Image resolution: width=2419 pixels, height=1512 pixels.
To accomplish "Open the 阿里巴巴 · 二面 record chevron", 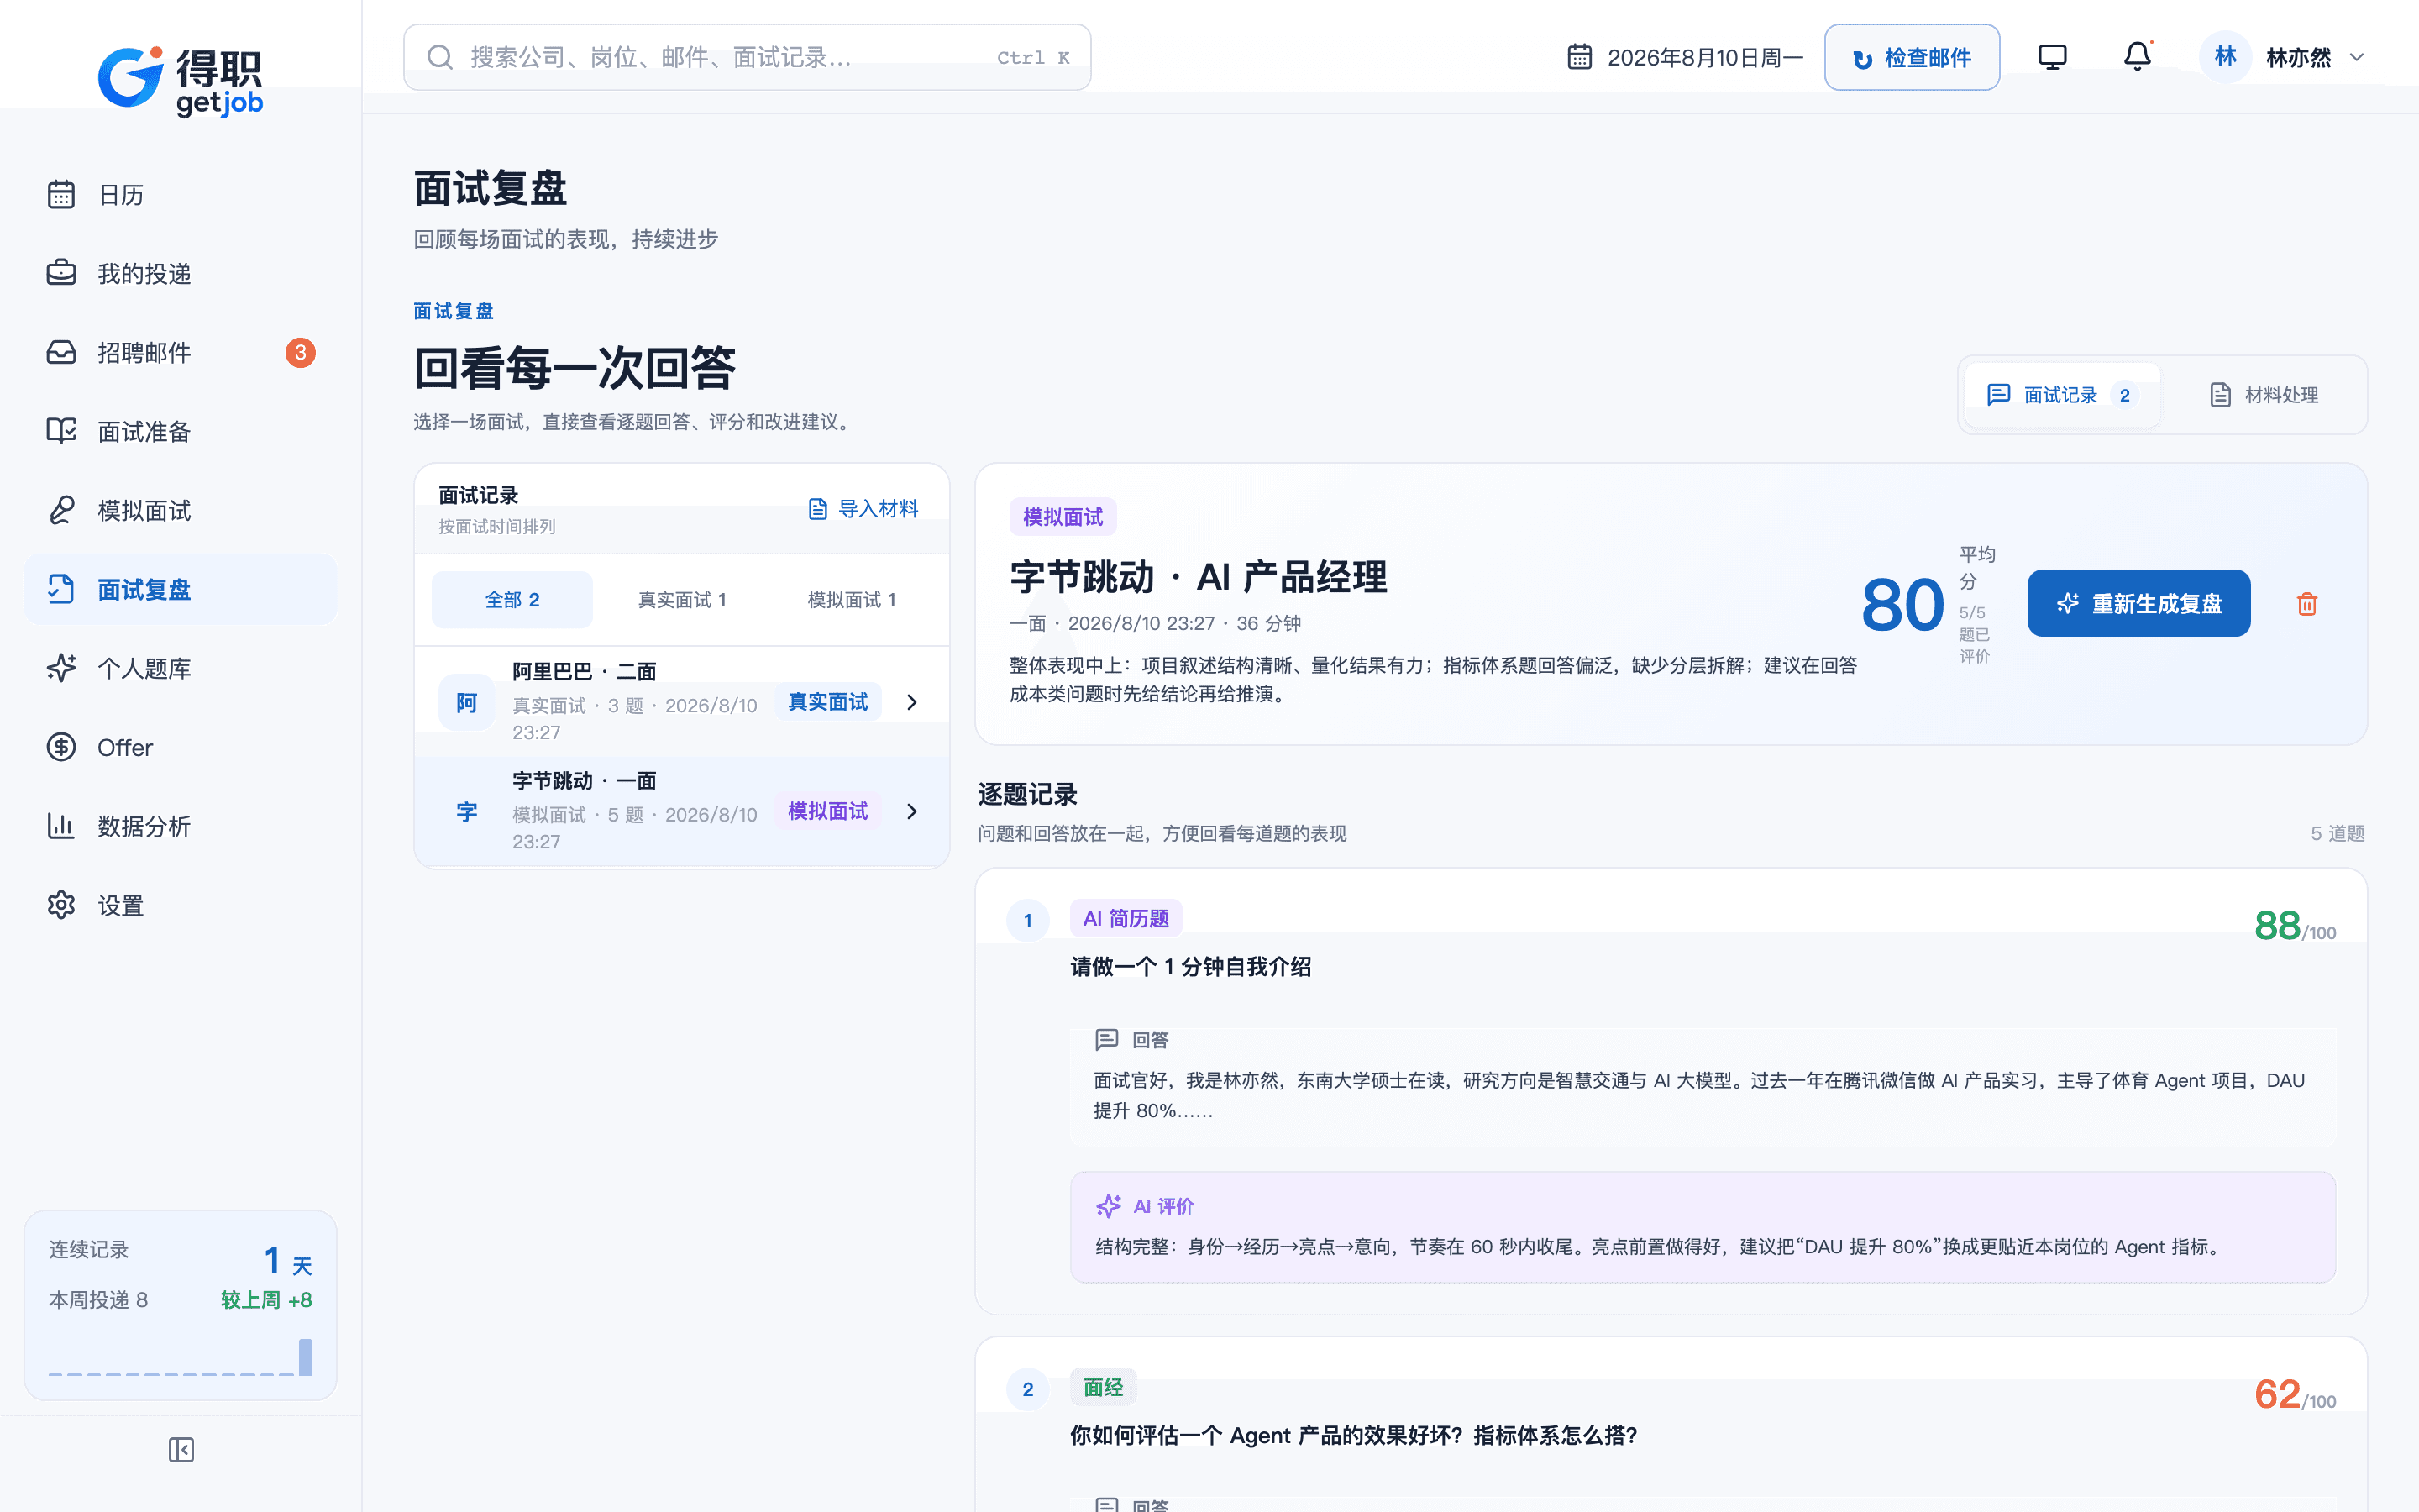I will pos(911,702).
